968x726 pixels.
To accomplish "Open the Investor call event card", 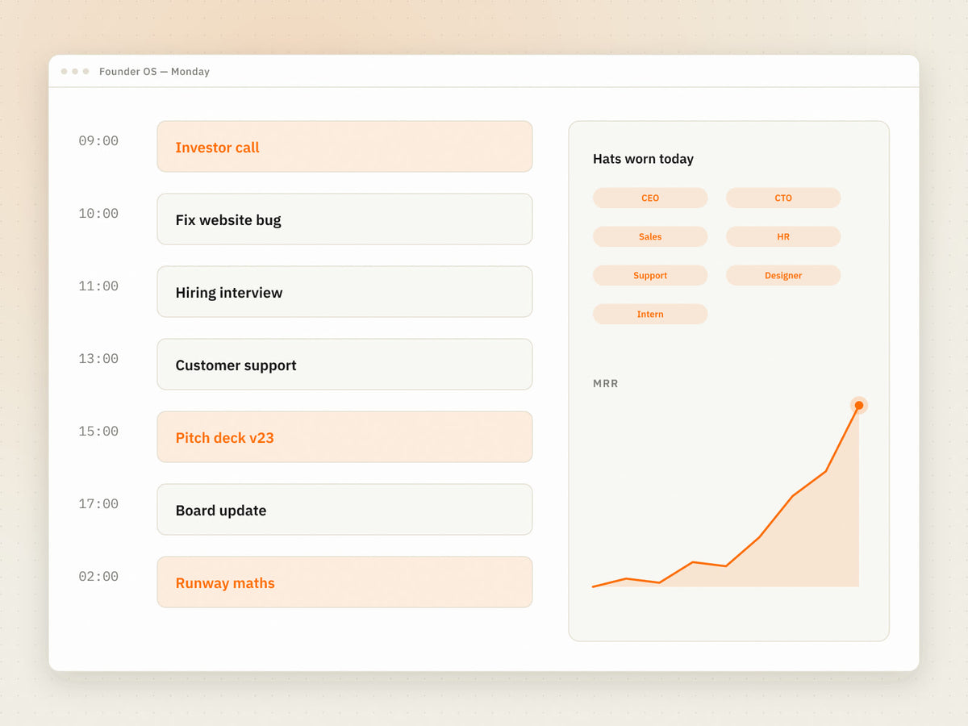I will click(x=344, y=147).
